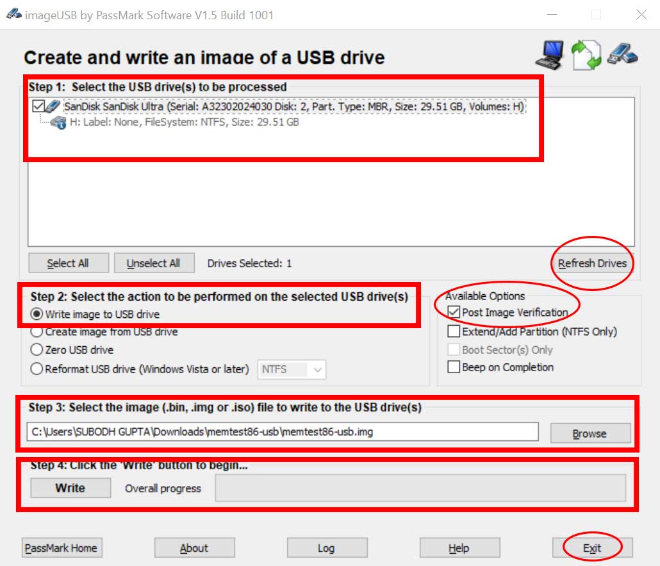660x566 pixels.
Task: Select Write image to USB drive option
Action: (37, 314)
